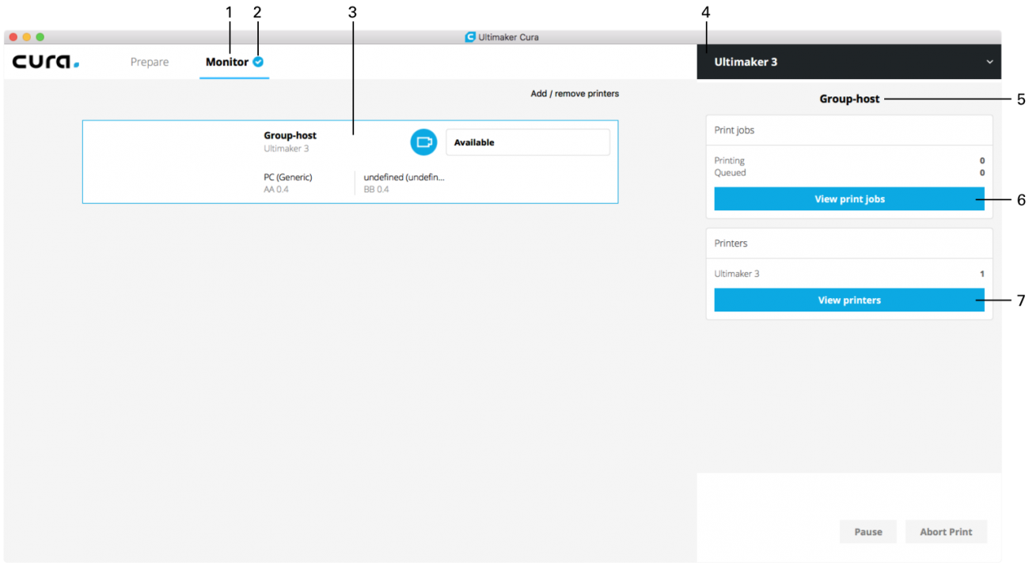Click the Available status indicator
The image size is (1029, 566).
click(x=527, y=141)
